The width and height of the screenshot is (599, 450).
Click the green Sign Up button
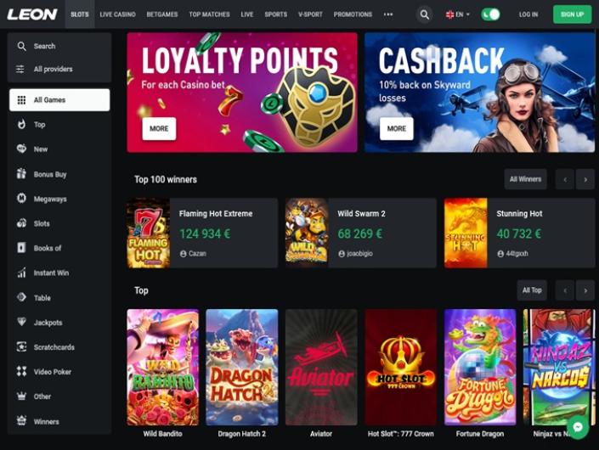[572, 14]
